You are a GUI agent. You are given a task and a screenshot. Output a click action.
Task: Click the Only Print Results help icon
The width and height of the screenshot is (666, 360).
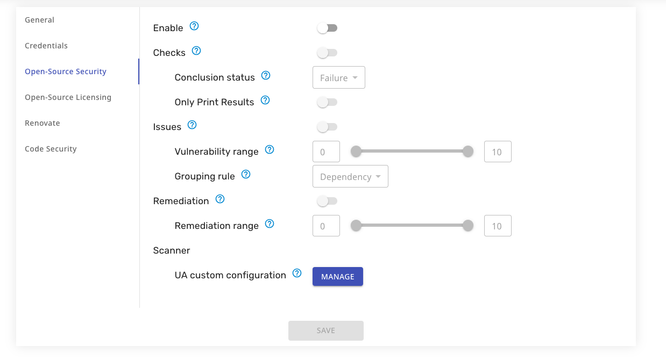pyautogui.click(x=265, y=100)
